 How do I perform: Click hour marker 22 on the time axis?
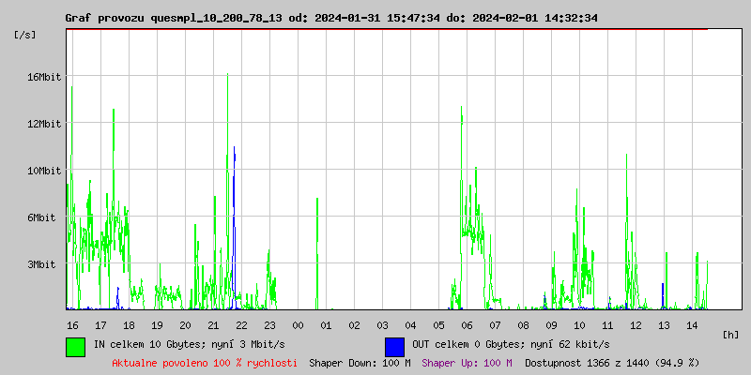pyautogui.click(x=241, y=324)
